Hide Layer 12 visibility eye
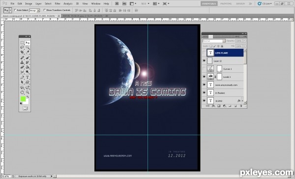 coord(204,61)
